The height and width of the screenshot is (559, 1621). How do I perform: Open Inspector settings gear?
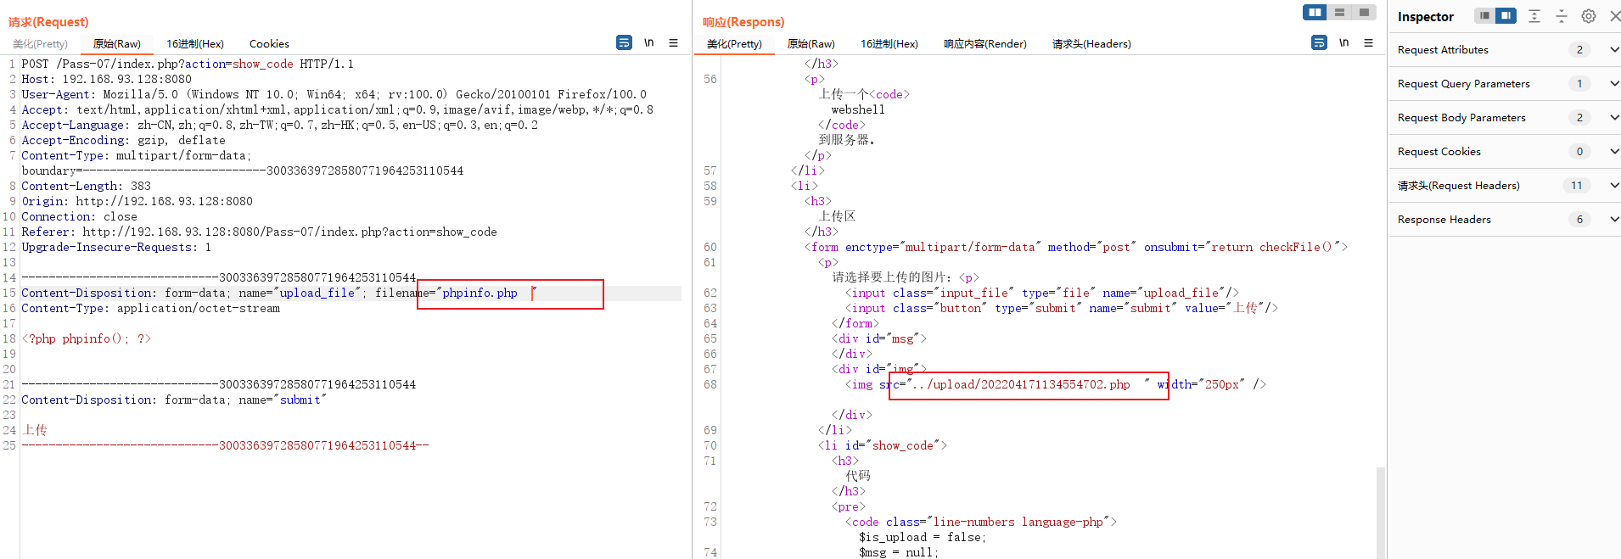[x=1589, y=16]
